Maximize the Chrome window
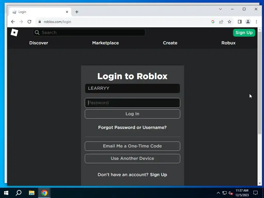This screenshot has width=264, height=198. coord(244,9)
